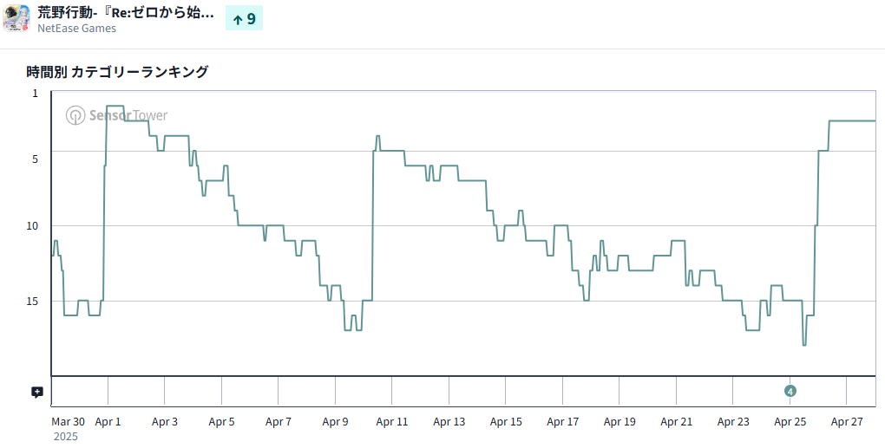Open the 荒野行動 app title link

(x=126, y=13)
